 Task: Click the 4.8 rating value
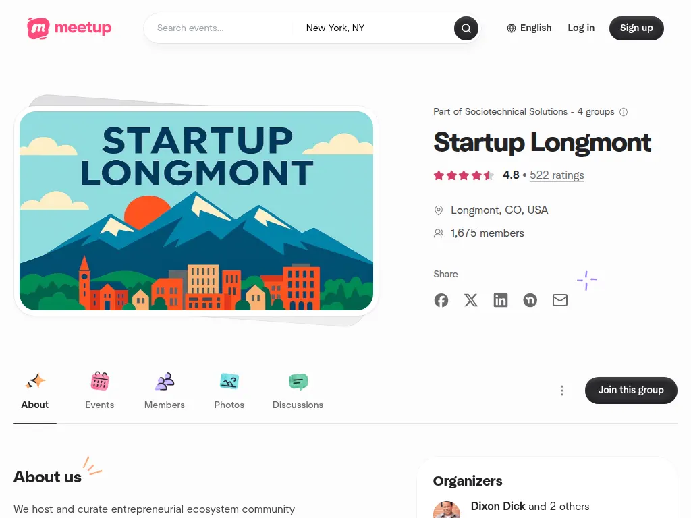[x=511, y=175]
